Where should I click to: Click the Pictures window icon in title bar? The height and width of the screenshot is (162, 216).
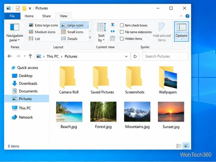click(x=8, y=8)
